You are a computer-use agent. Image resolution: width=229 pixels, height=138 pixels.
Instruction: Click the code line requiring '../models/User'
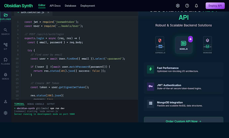point(54,26)
